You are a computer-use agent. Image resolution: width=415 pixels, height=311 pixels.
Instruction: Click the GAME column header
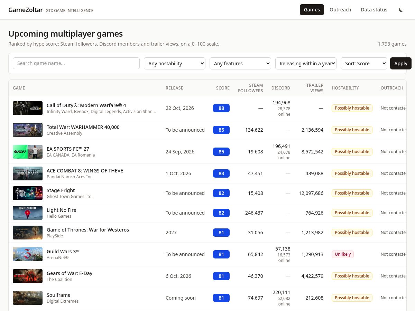[x=19, y=88]
